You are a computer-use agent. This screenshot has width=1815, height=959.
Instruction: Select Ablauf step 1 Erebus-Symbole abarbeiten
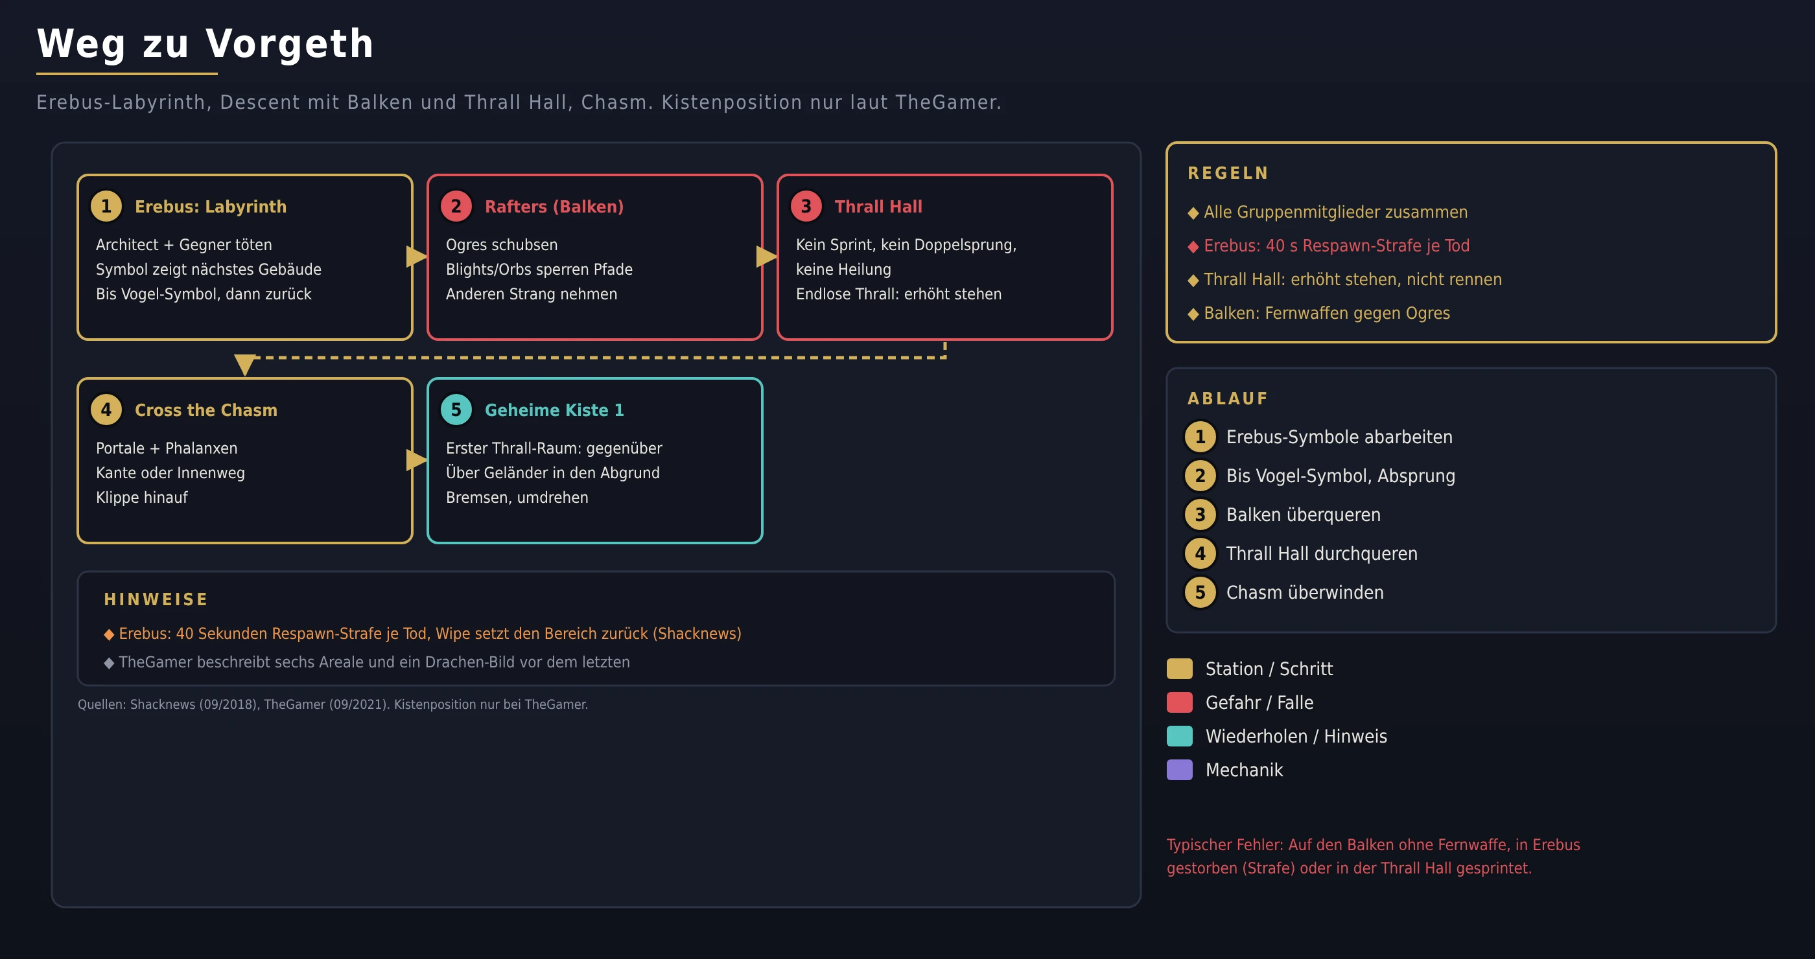coord(1318,437)
